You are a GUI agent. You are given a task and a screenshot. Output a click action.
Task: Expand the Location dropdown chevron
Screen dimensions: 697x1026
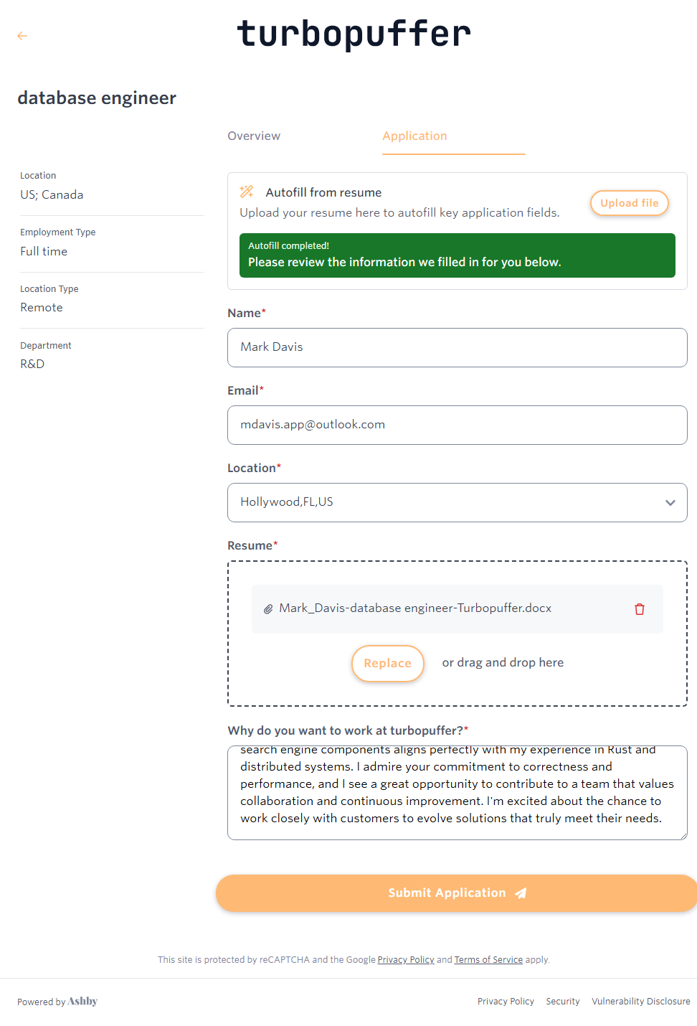(x=670, y=503)
